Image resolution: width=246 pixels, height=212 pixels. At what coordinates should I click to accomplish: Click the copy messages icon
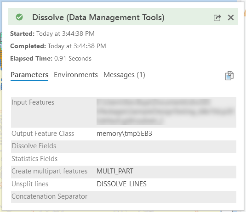click(229, 76)
